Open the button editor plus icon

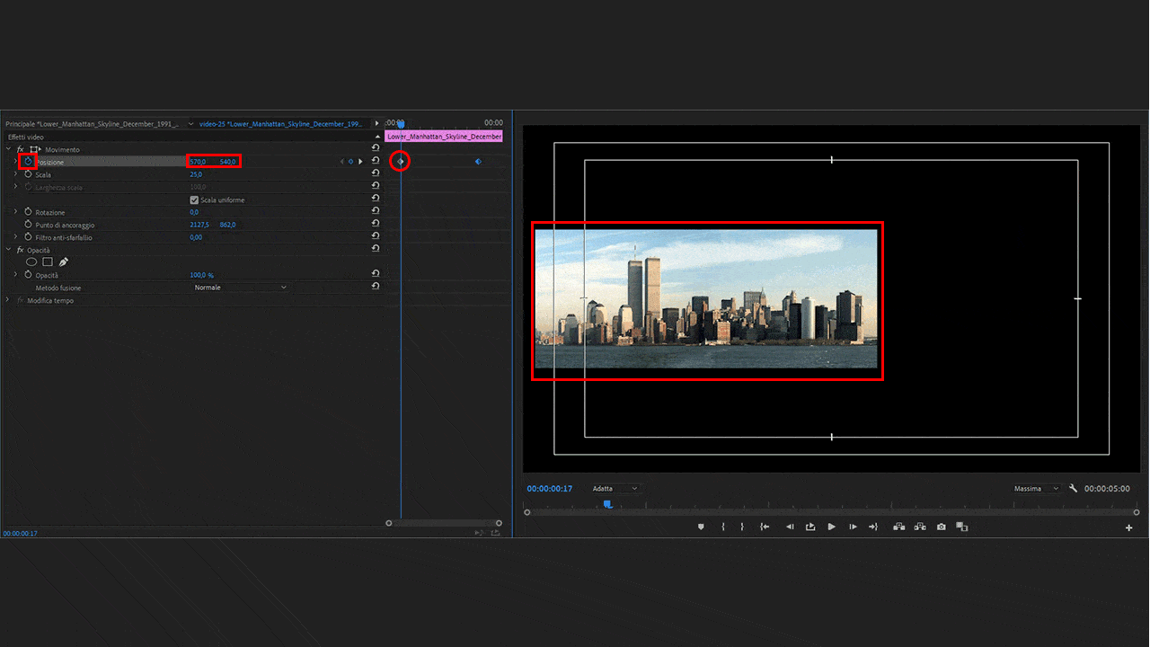(x=1128, y=527)
